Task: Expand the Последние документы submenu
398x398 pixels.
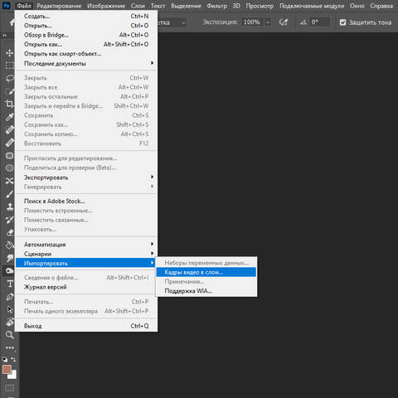Action: [86, 63]
